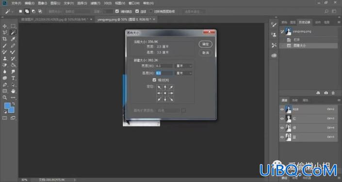Open the width unit dropdown

[x=184, y=66]
